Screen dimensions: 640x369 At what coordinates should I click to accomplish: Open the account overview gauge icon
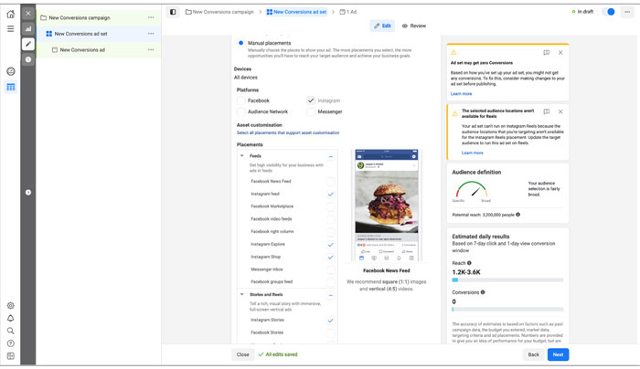tap(11, 71)
